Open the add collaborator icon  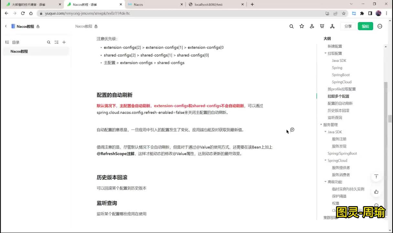pyautogui.click(x=312, y=26)
